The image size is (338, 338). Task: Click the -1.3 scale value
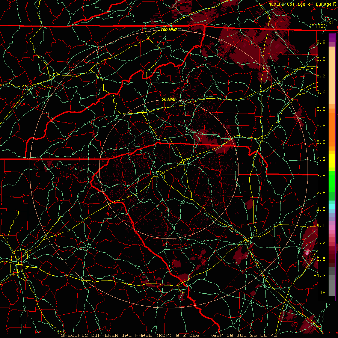tap(320, 276)
